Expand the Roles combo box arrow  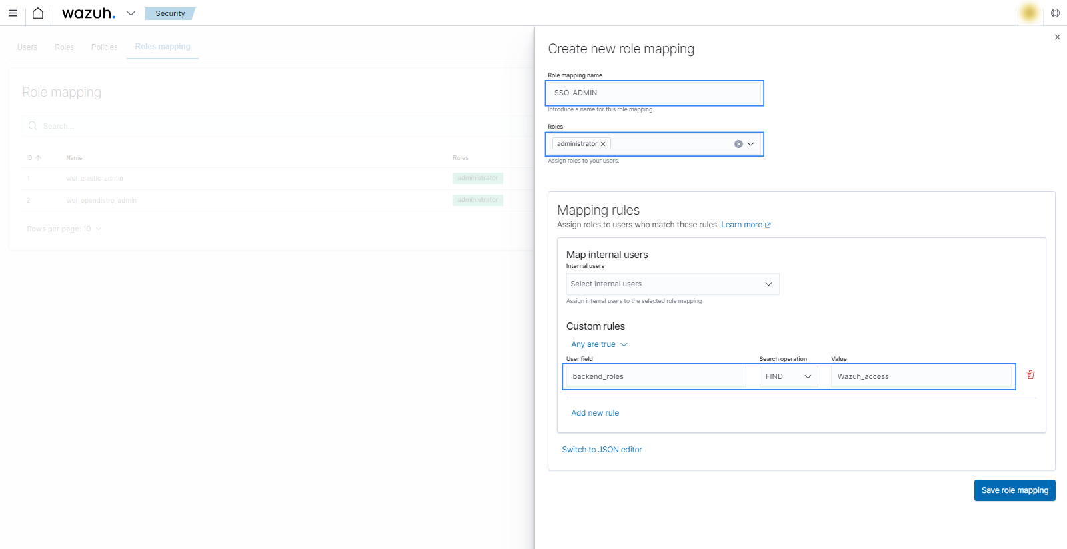pyautogui.click(x=751, y=144)
